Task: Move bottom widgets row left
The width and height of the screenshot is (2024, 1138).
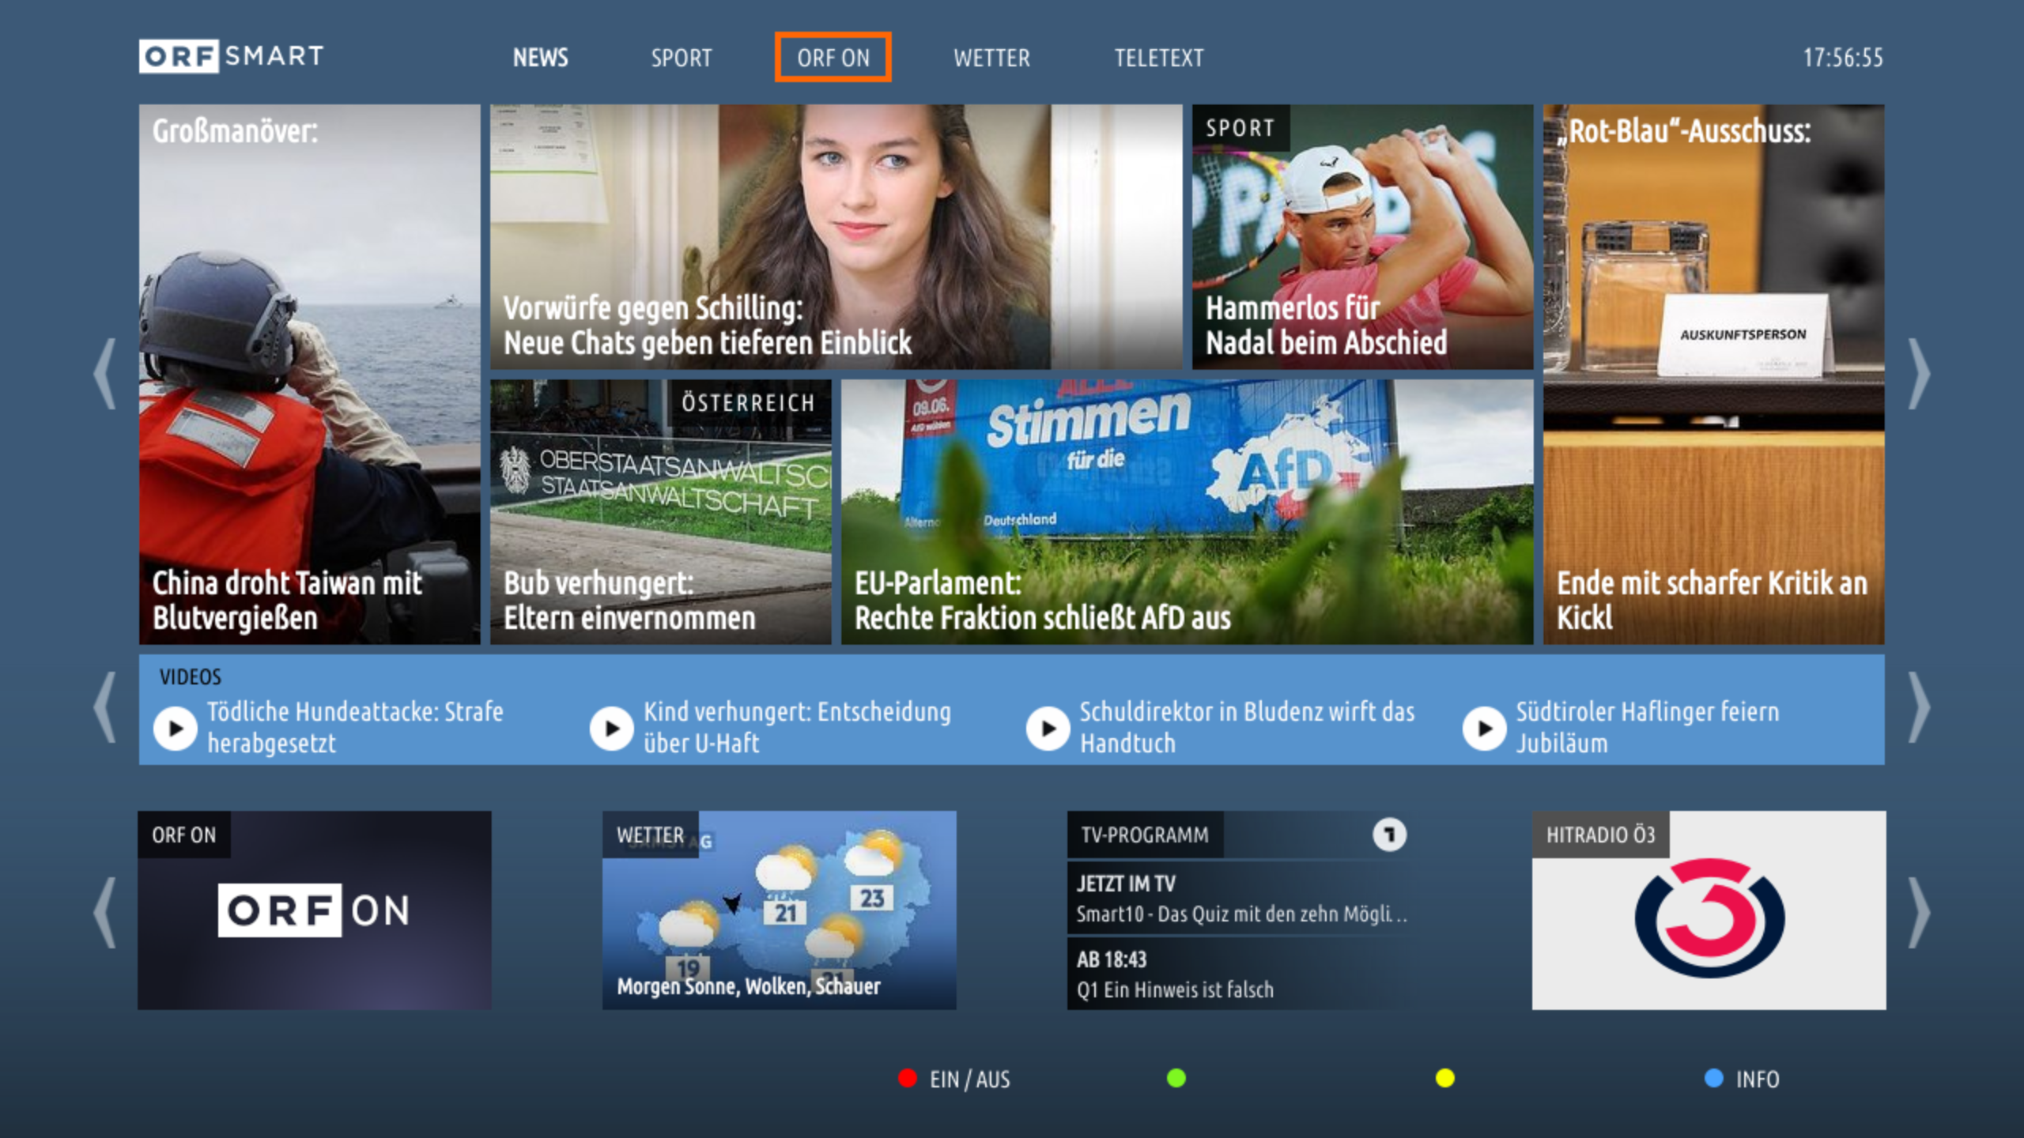Action: (105, 912)
